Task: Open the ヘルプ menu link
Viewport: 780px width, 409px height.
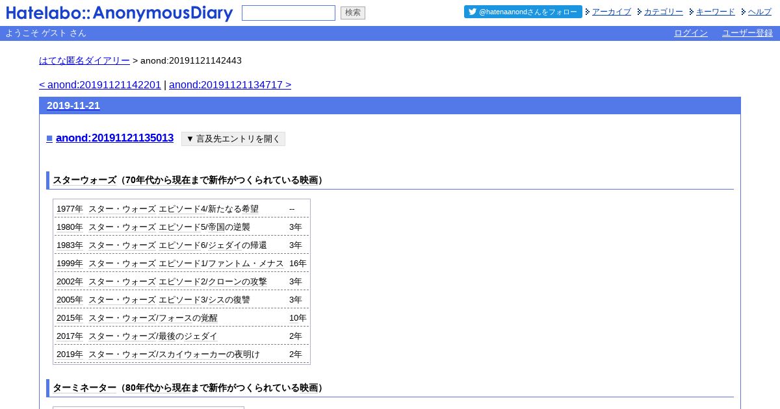Action: coord(760,12)
